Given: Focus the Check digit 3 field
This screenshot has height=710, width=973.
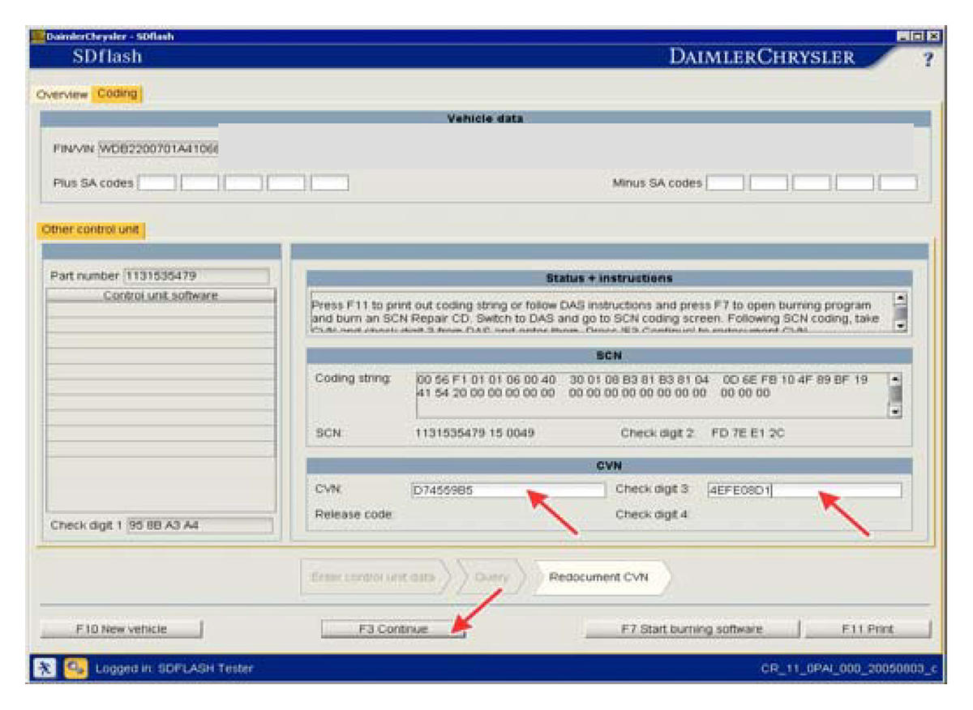Looking at the screenshot, I should [803, 490].
